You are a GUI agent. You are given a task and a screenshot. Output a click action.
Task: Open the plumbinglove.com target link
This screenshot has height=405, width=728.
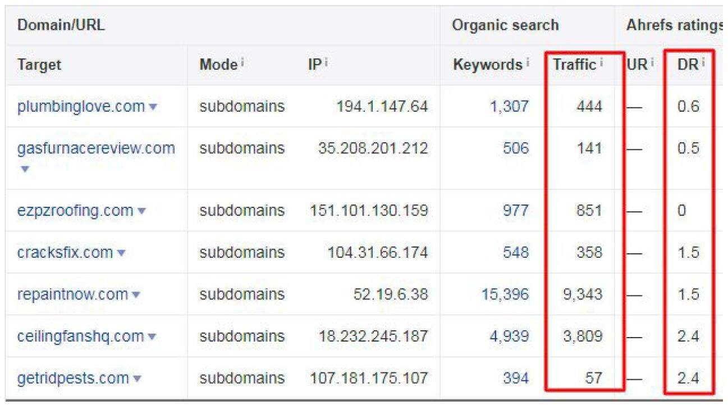81,106
